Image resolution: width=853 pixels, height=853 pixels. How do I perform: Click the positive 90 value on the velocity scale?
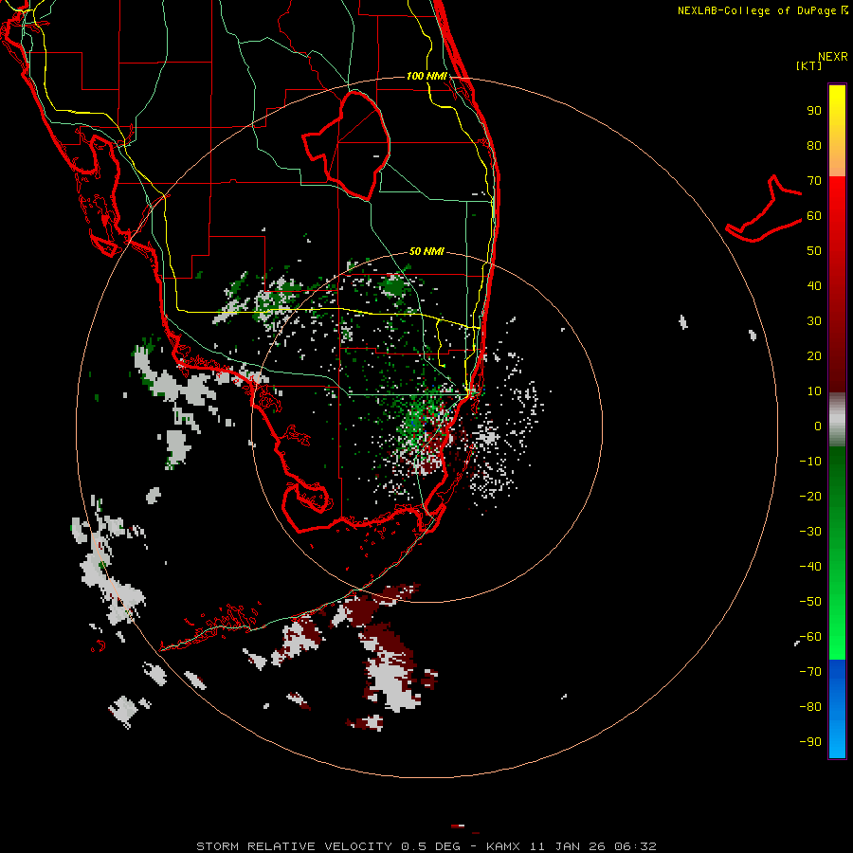coord(814,111)
